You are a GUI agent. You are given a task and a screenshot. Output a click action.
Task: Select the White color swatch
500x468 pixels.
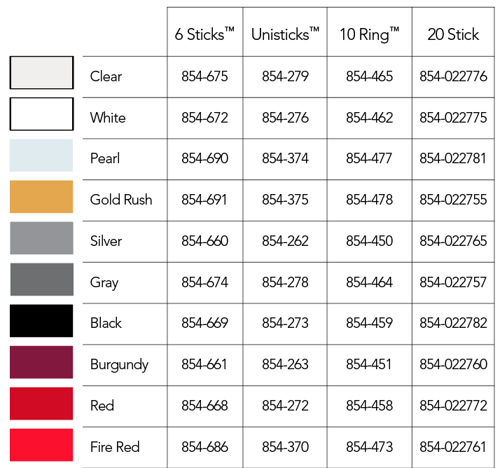click(41, 114)
